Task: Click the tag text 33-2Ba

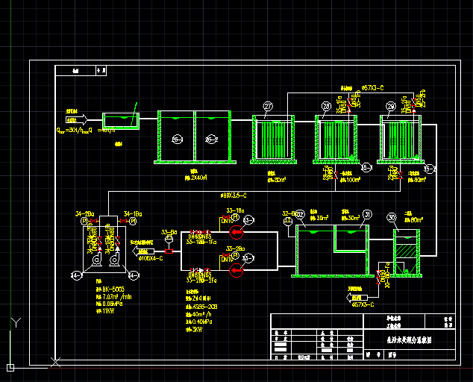Action: click(x=235, y=248)
